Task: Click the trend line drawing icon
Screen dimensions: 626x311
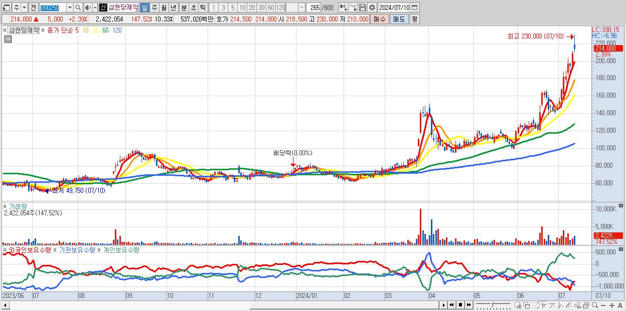Action: pyautogui.click(x=552, y=305)
